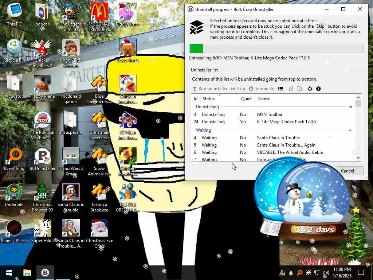373x280 pixels.
Task: Click the green uninstall progress bar
Action: [276, 48]
